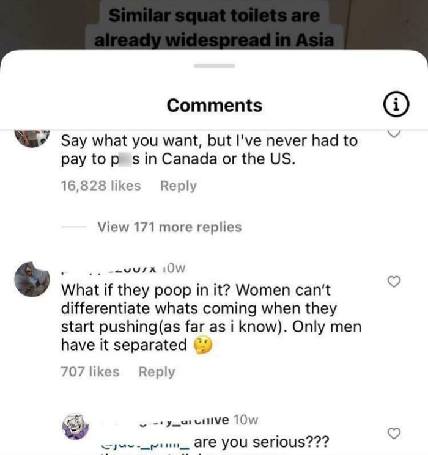428x455 pixels.
Task: Reply to the Canada or US comment
Action: (x=179, y=186)
